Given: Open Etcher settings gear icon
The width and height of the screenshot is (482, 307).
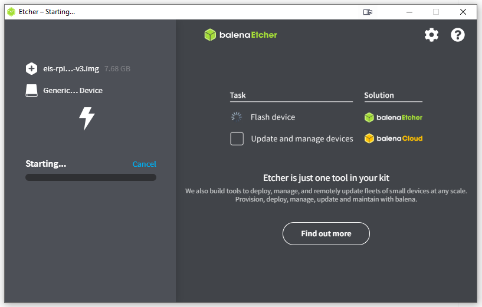Looking at the screenshot, I should point(431,35).
